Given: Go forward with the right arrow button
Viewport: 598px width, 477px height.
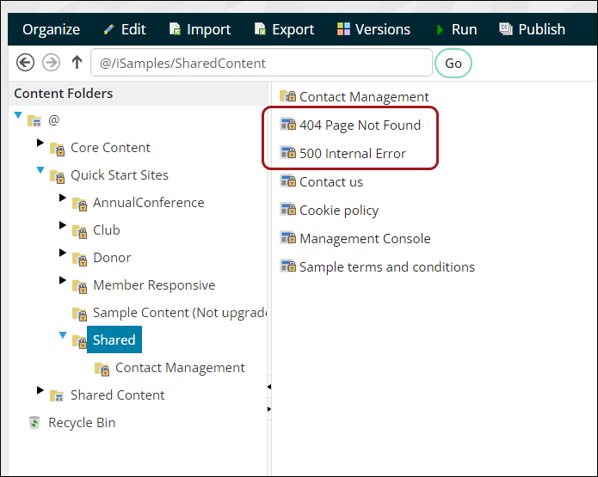Looking at the screenshot, I should pyautogui.click(x=51, y=62).
